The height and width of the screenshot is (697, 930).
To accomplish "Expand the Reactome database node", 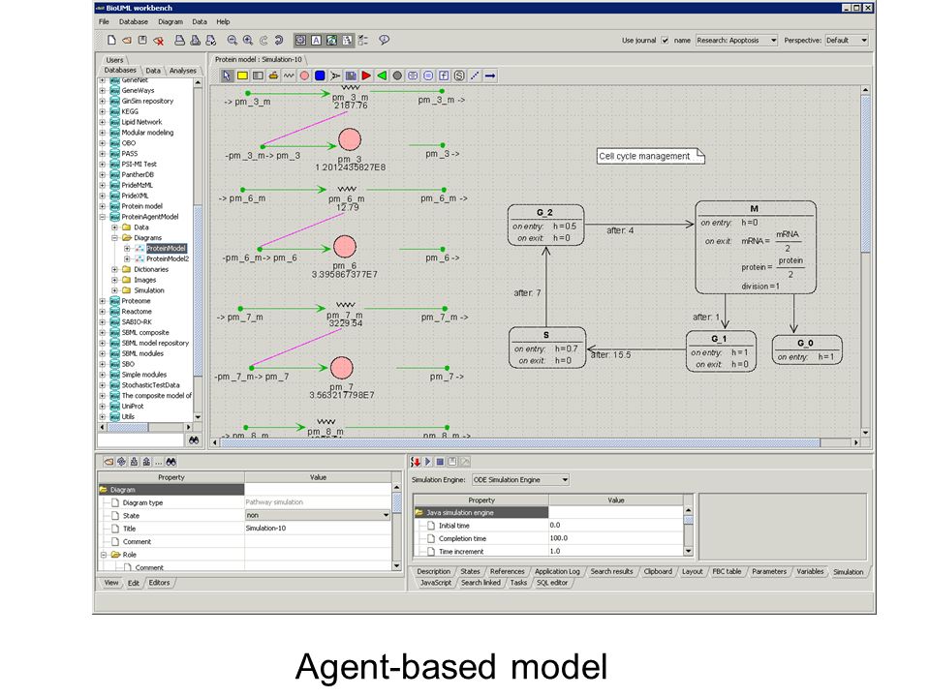I will (103, 312).
